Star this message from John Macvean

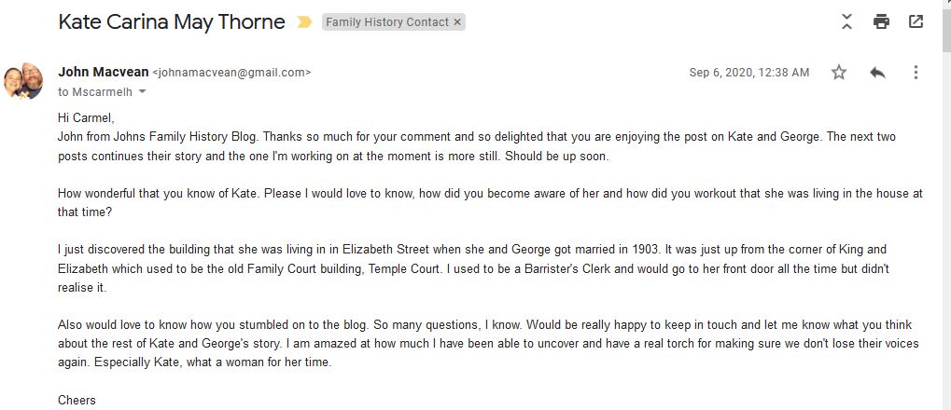839,73
